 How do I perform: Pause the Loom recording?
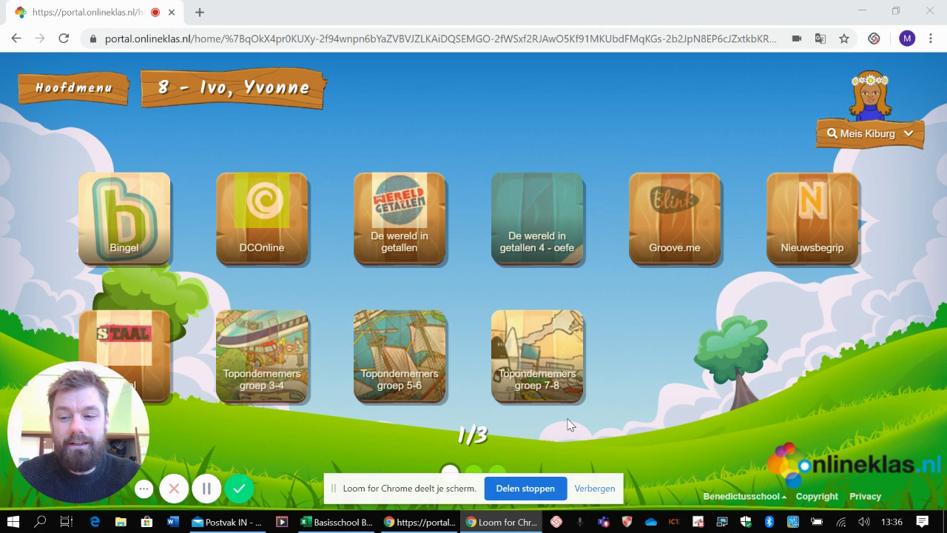206,489
